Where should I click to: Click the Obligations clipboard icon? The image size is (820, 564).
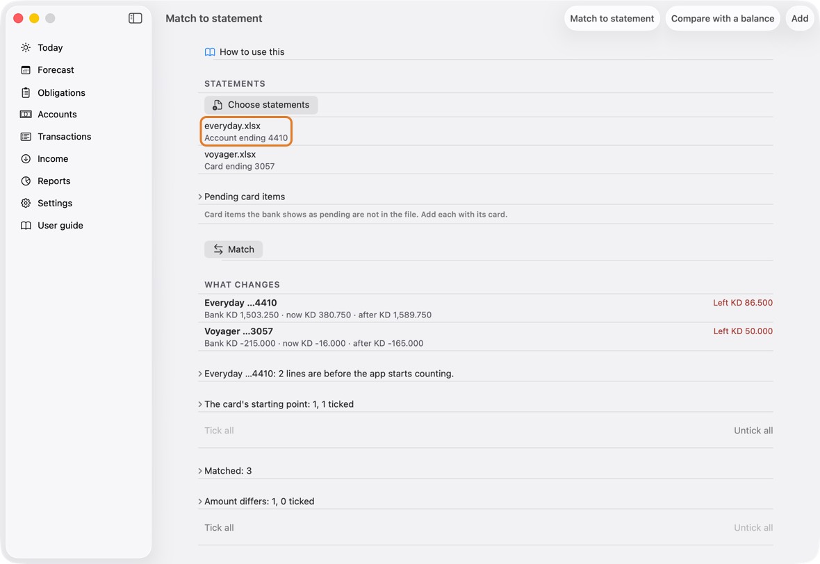click(26, 92)
